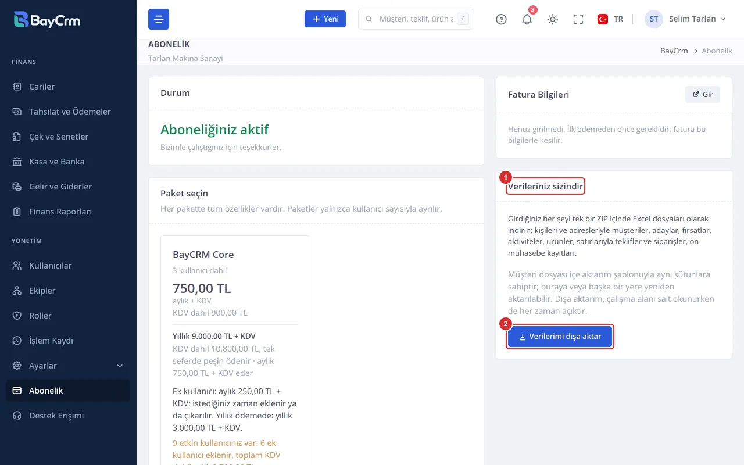The height and width of the screenshot is (465, 744).
Task: View Finans Raporları
Action: (x=68, y=212)
